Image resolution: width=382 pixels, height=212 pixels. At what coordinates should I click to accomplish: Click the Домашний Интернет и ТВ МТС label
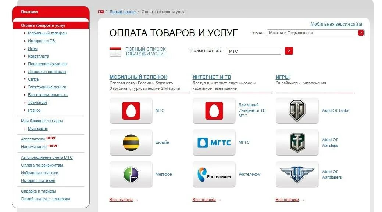point(252,110)
